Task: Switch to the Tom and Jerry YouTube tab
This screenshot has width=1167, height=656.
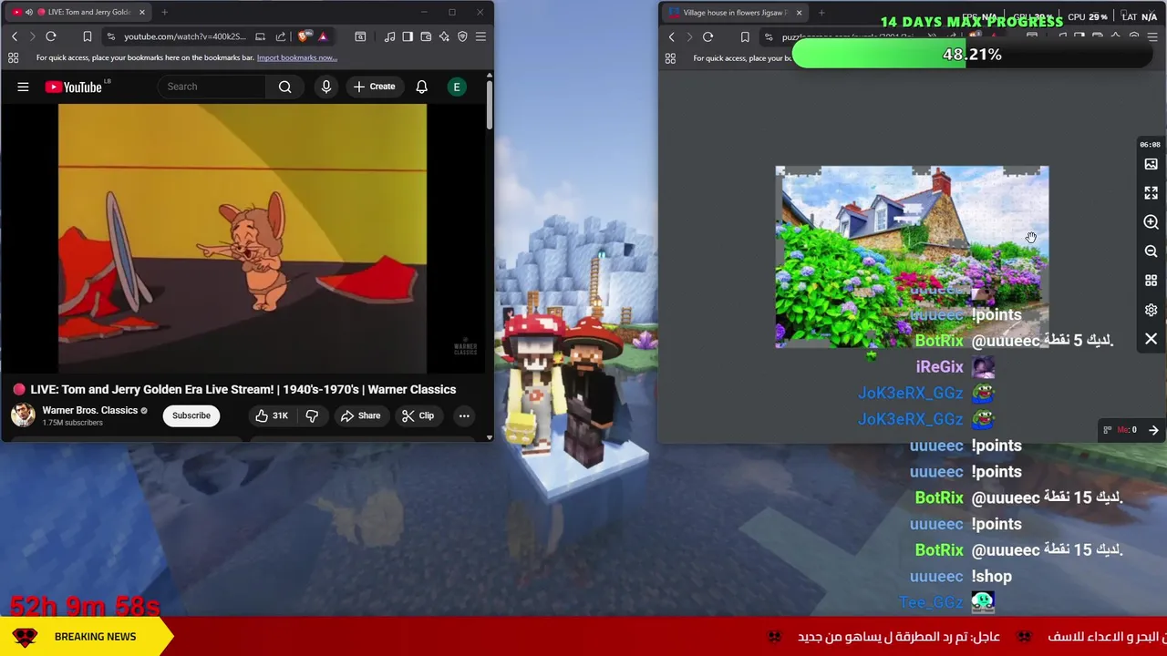Action: click(x=78, y=12)
